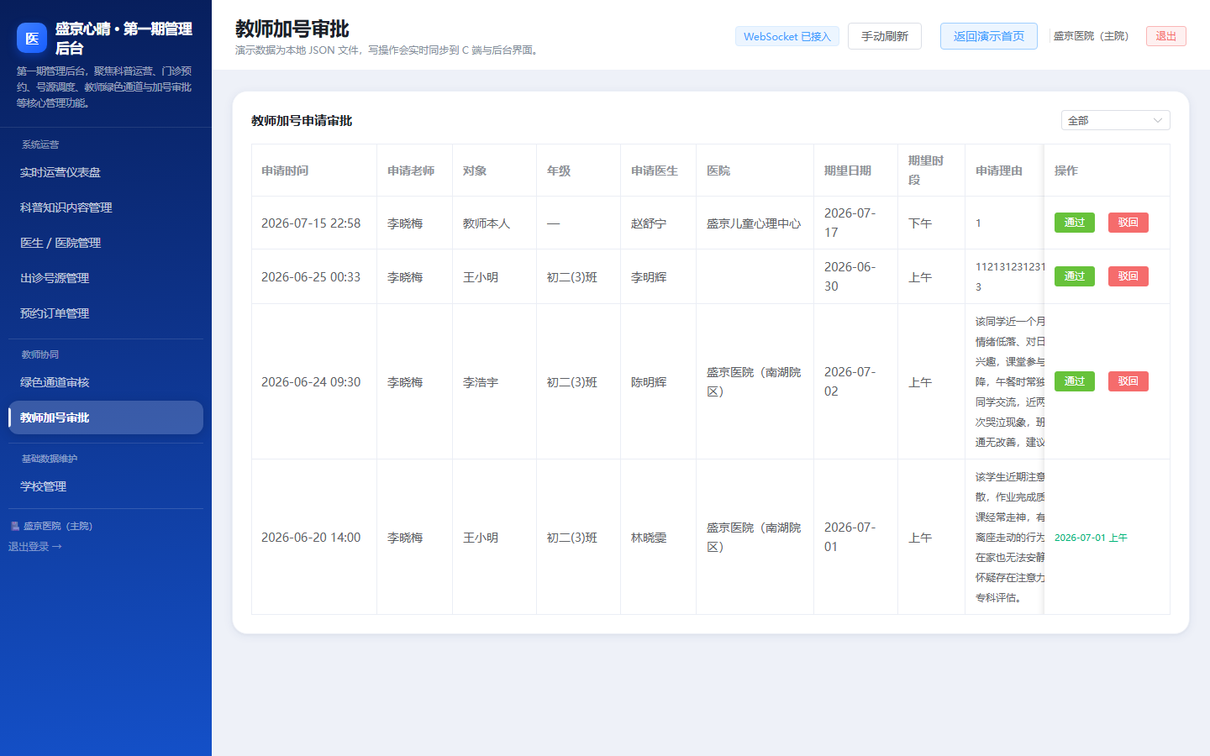Screen dimensions: 1210x756
Task: Open 预约订单管理 section
Action: point(106,313)
